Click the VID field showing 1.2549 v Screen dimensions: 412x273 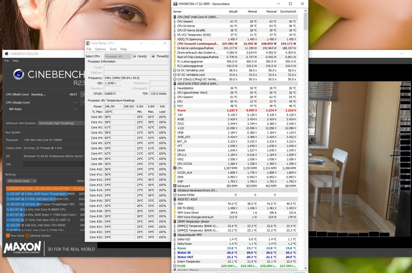tap(113, 83)
